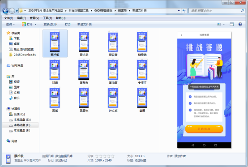Image resolution: width=248 pixels, height=167 pixels.
Task: Open the 组织 dropdown menu
Action: [10, 24]
